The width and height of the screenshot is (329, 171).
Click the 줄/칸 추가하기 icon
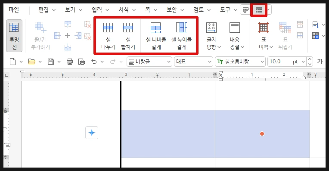[x=40, y=36]
